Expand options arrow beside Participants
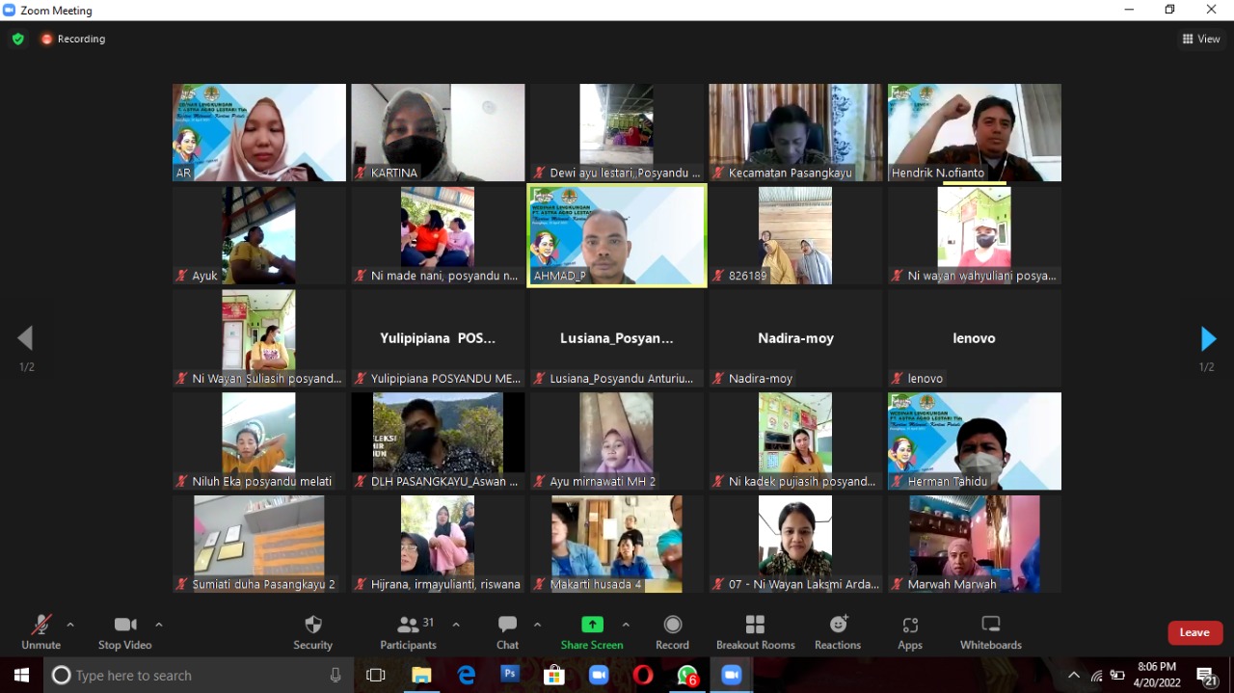This screenshot has width=1234, height=693. click(456, 625)
